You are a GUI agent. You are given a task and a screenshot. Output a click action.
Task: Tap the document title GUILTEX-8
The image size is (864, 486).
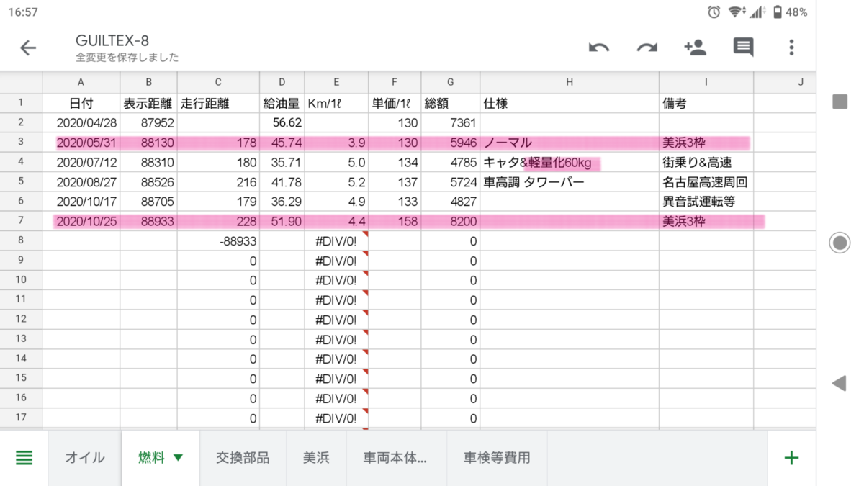(x=112, y=40)
